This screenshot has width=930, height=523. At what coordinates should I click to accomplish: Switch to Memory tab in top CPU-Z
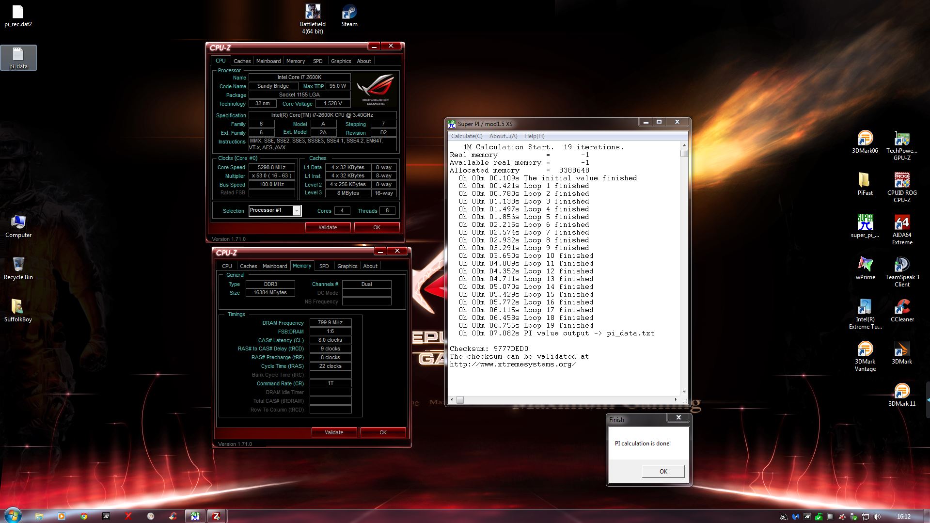click(x=296, y=61)
